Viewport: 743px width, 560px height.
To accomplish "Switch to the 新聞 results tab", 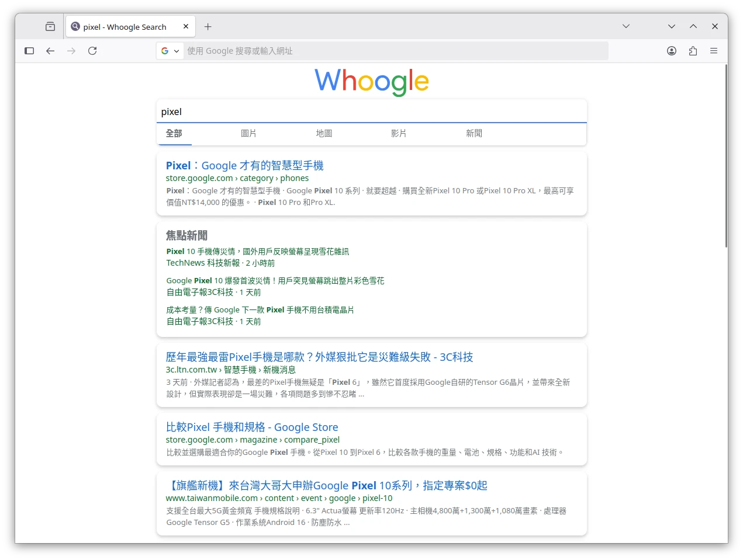I will point(474,134).
